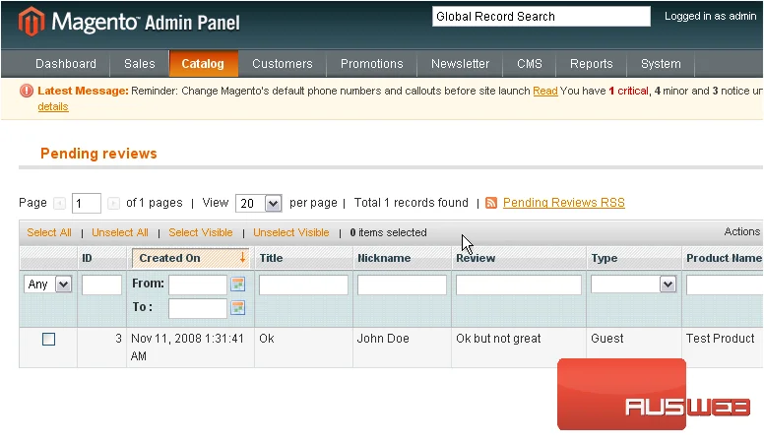Open the CMS menu
This screenshot has width=764, height=443.
[530, 64]
